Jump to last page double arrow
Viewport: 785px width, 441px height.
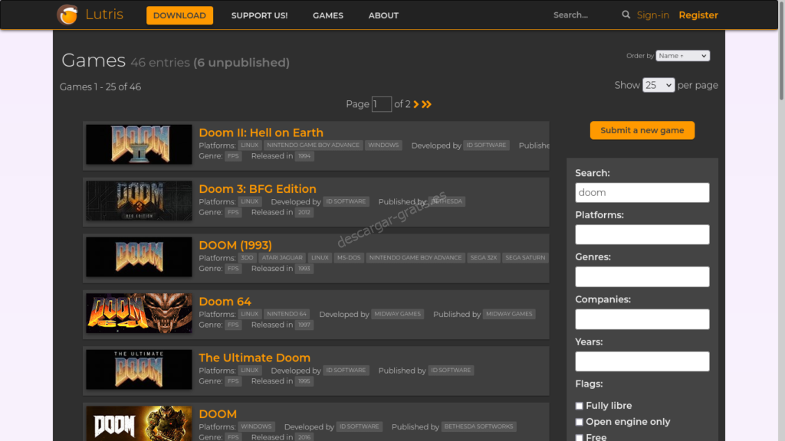[x=427, y=104]
